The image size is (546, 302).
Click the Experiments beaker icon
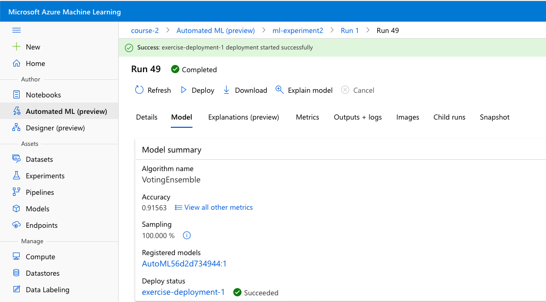(17, 175)
